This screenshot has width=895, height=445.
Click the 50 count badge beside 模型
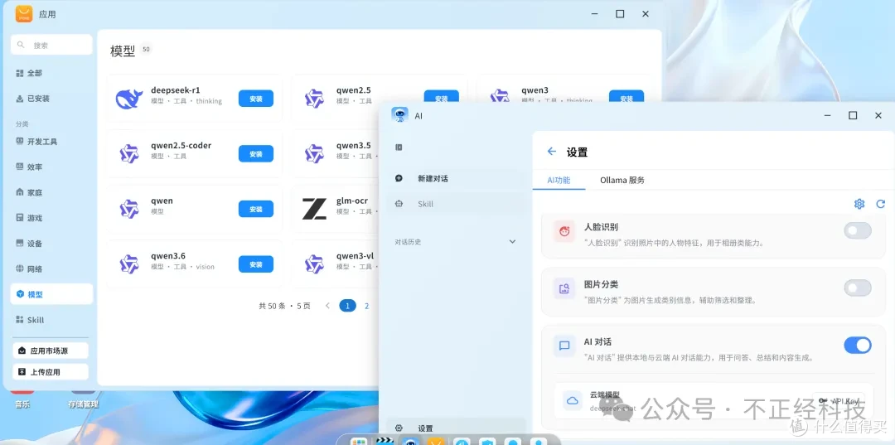pyautogui.click(x=146, y=50)
